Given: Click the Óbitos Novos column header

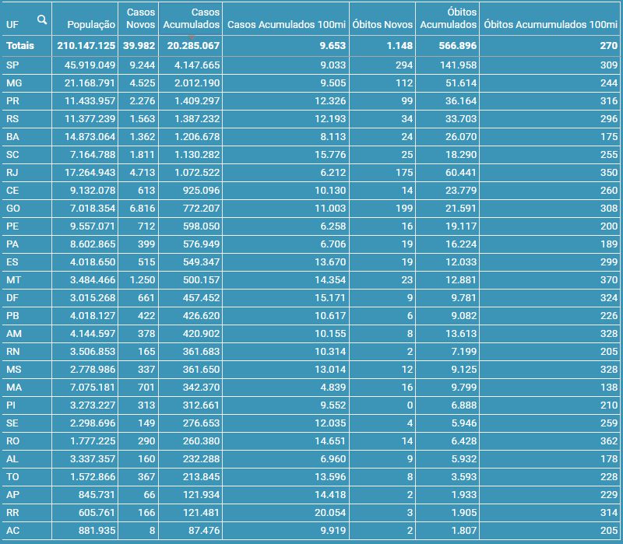Looking at the screenshot, I should [382, 25].
